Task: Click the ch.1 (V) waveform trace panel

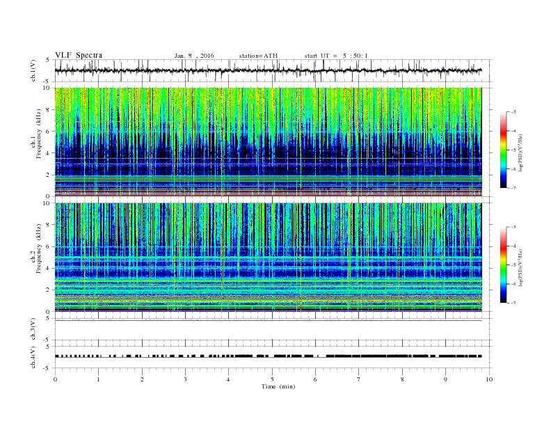Action: pos(273,70)
